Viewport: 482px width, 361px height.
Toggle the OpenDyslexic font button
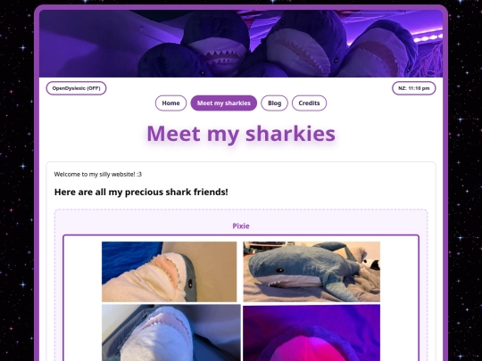point(76,88)
